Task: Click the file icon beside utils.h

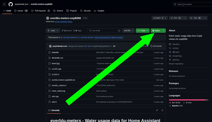Action: [x=49, y=102]
